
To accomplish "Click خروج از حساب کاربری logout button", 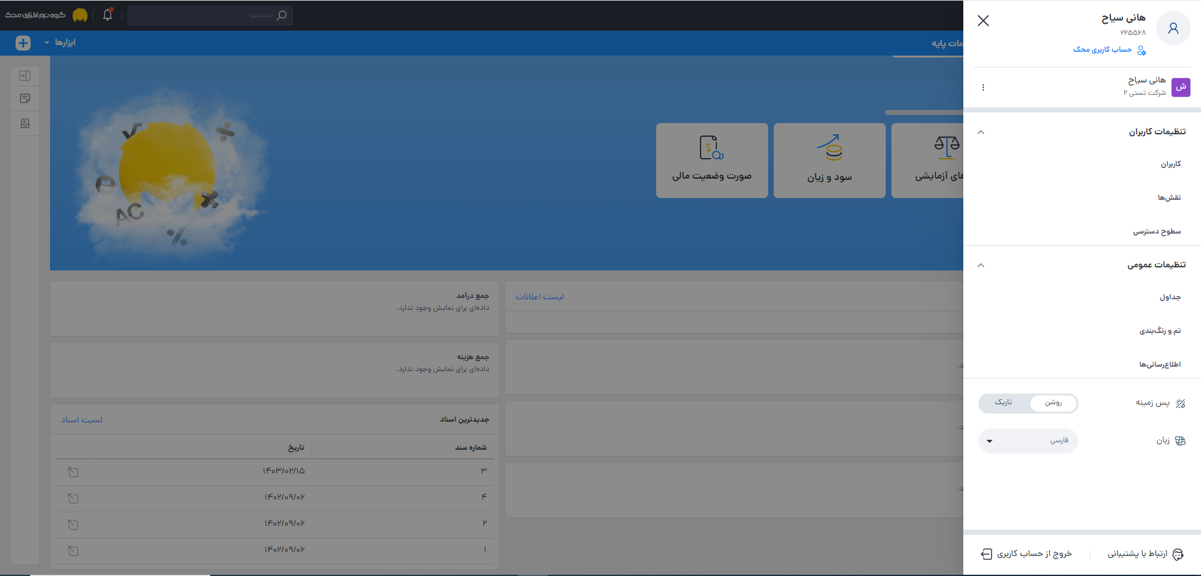I will 1026,554.
